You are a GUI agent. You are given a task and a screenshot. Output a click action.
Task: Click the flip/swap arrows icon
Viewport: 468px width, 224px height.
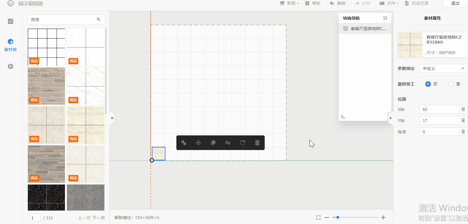(228, 143)
